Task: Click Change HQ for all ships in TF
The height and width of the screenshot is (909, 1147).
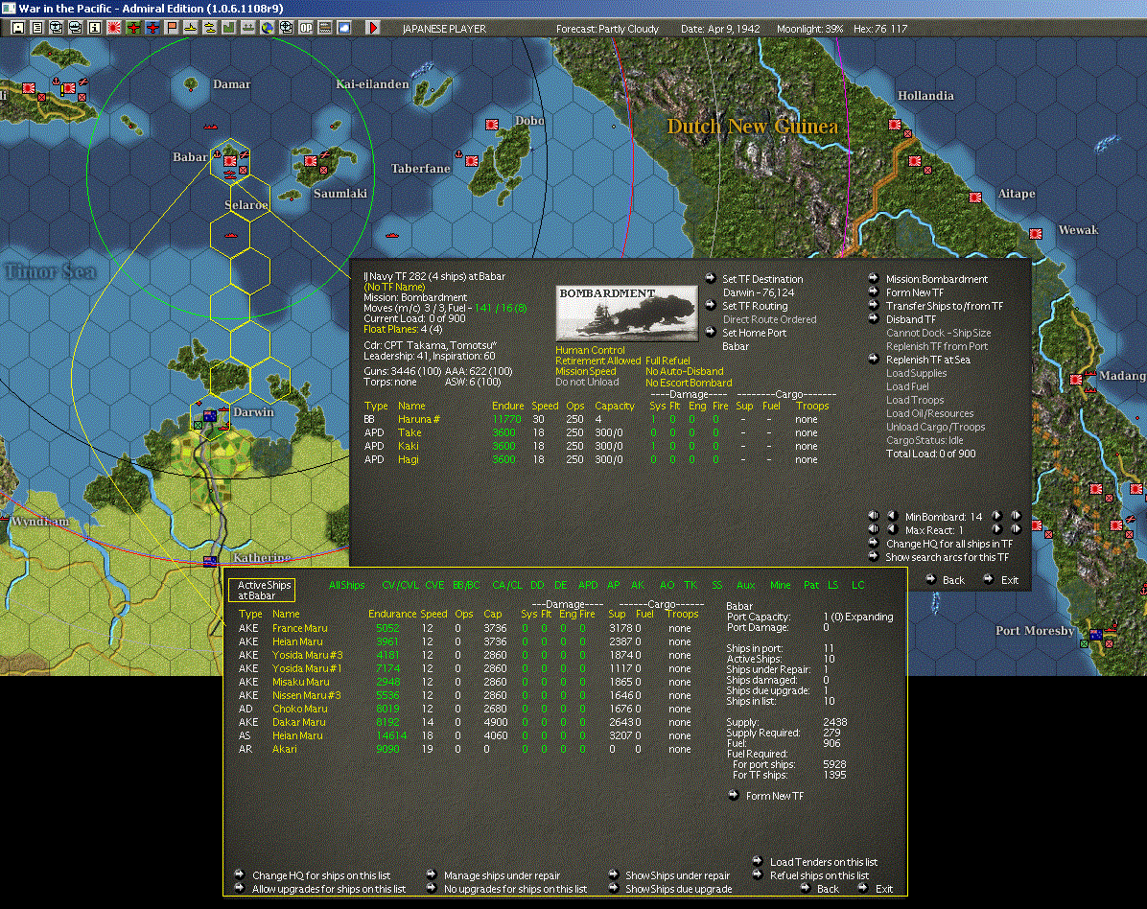Action: tap(949, 544)
